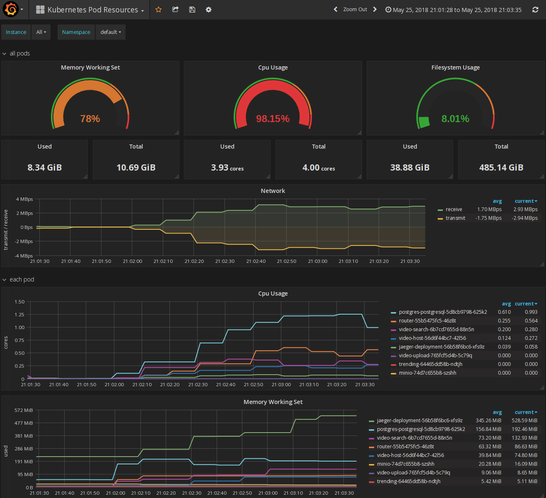Viewport: 546px width, 498px height.
Task: Save the dashboard with floppy icon
Action: pyautogui.click(x=192, y=10)
